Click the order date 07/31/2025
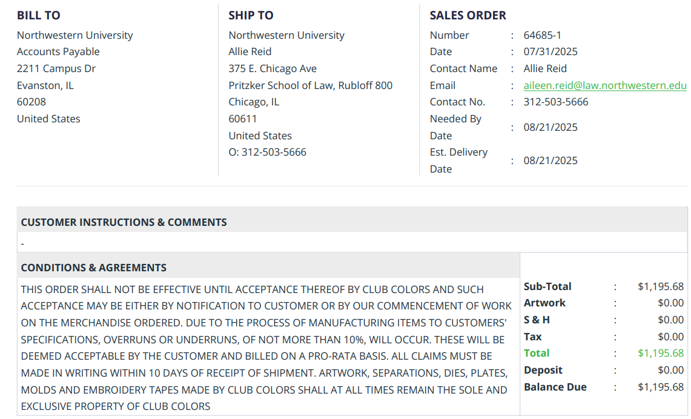The height and width of the screenshot is (419, 691). pos(550,52)
